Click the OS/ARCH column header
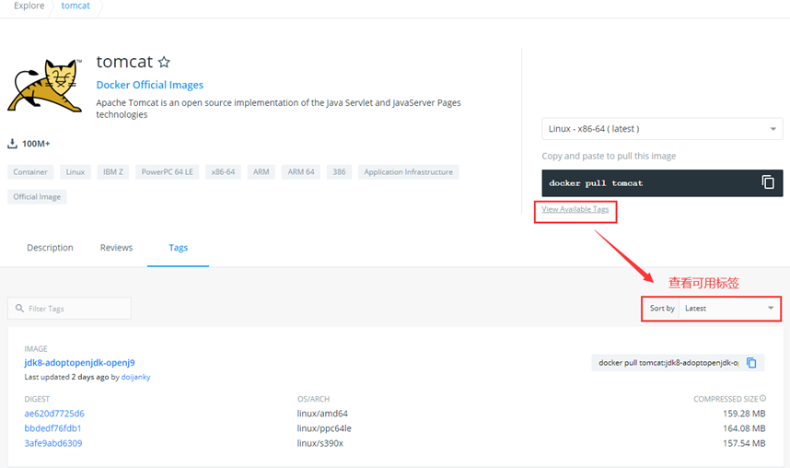 (x=313, y=399)
